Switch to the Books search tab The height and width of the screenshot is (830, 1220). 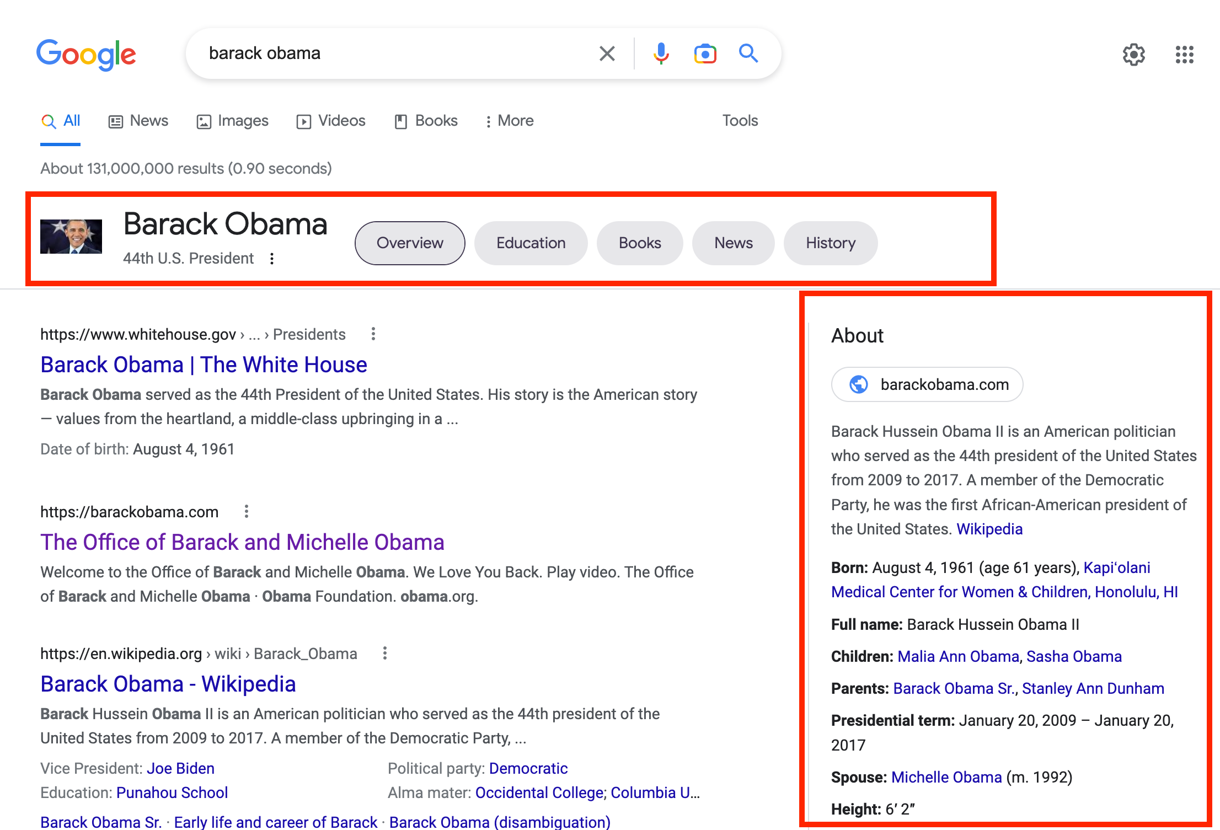click(x=426, y=121)
